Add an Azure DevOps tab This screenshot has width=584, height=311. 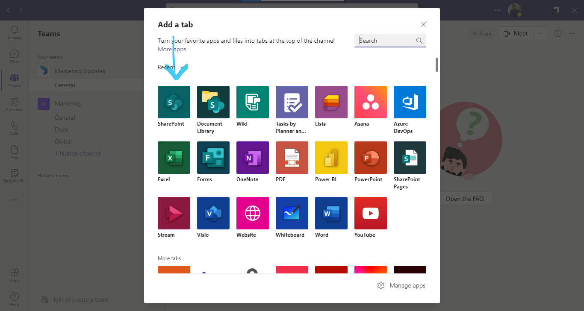coord(410,102)
